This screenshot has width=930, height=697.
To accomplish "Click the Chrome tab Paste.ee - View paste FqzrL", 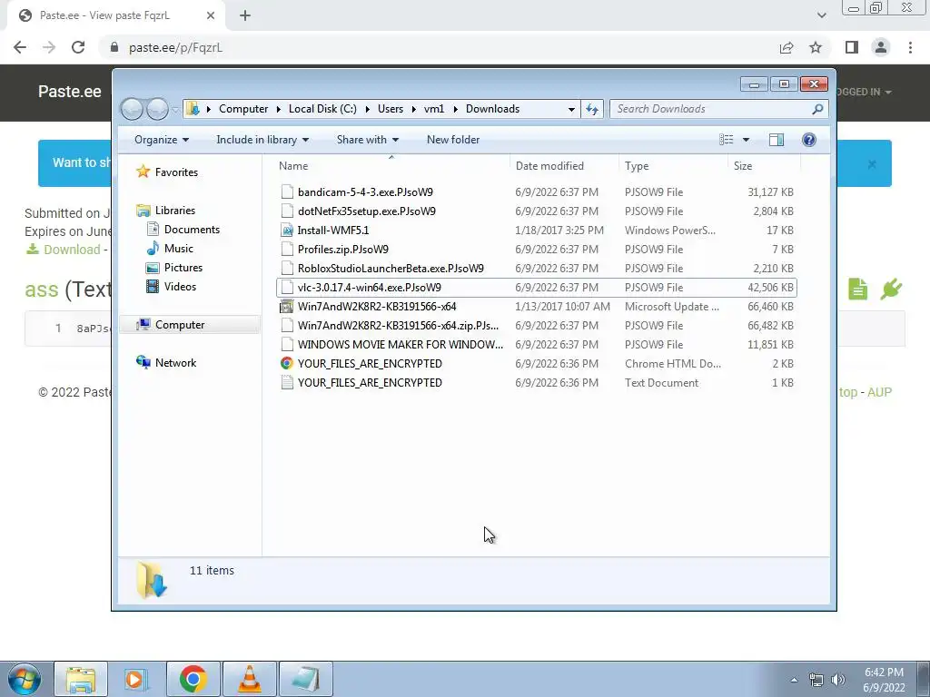I will coord(115,16).
